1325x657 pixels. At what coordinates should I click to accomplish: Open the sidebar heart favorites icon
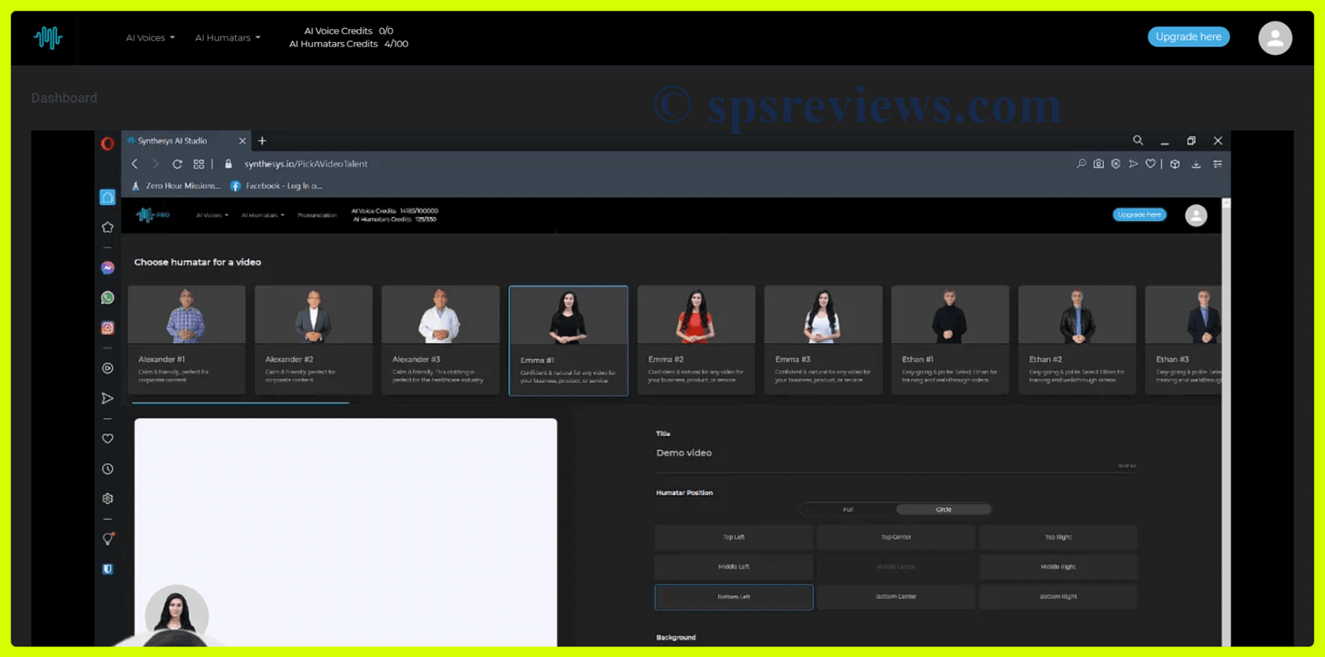tap(108, 439)
